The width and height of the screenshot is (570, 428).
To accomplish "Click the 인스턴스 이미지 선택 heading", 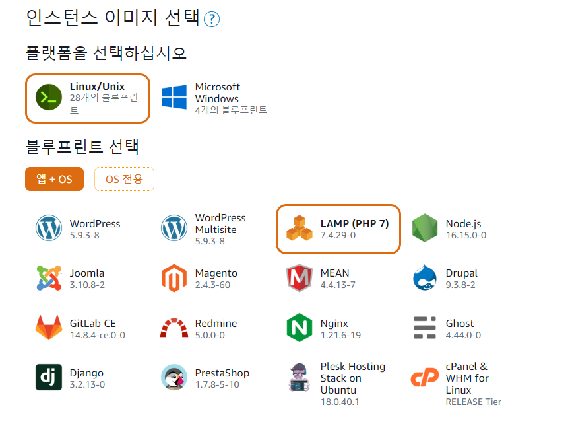I will click(x=113, y=18).
